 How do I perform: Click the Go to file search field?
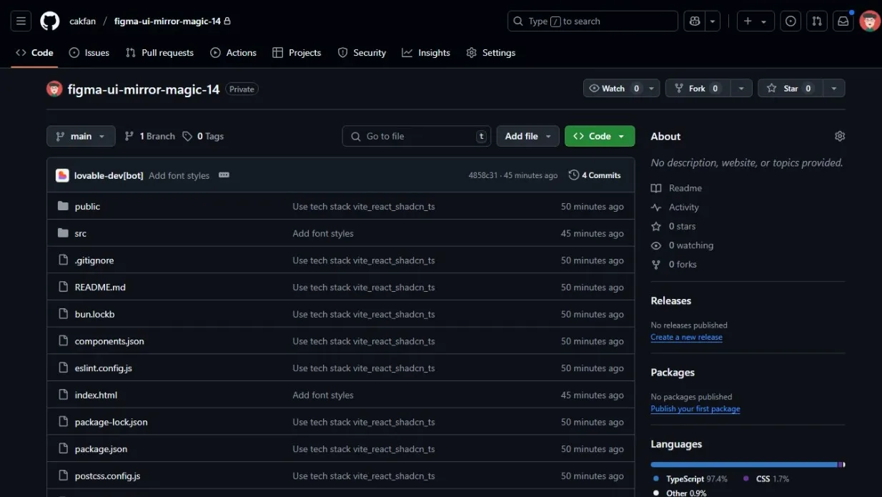pos(417,136)
